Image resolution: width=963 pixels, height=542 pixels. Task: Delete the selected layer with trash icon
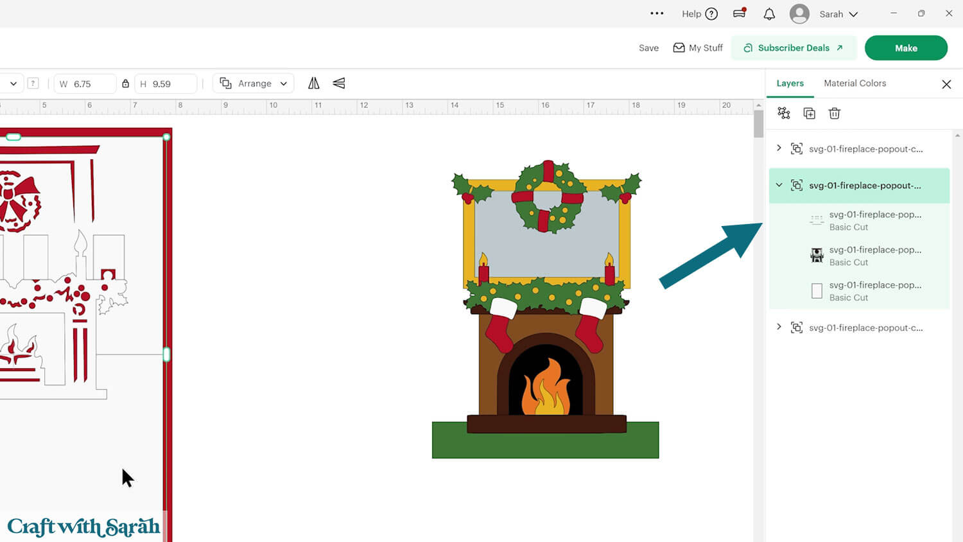[x=834, y=114]
